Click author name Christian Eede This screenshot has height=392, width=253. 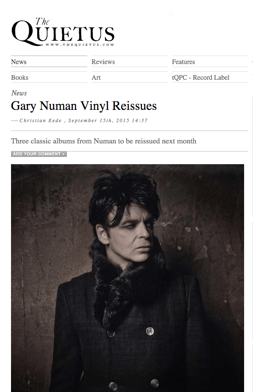click(x=40, y=120)
